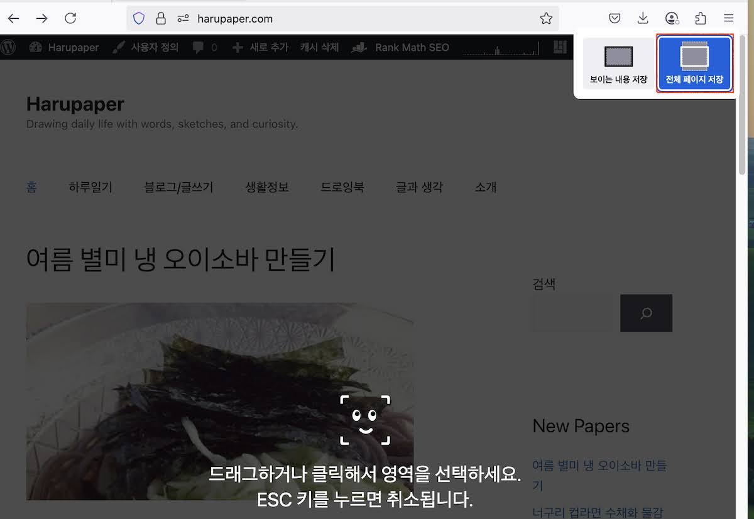Viewport: 754px width, 519px height.
Task: Open the comments bubble showing 0
Action: pyautogui.click(x=205, y=47)
